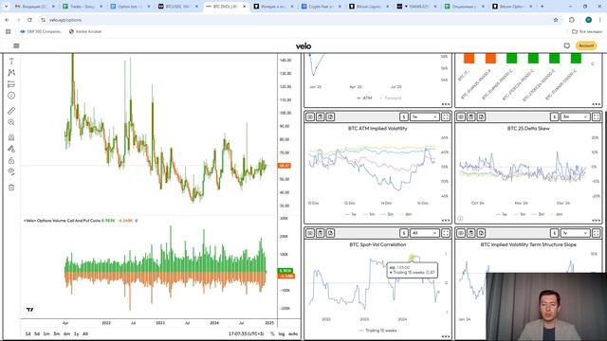Select the Ruler measure tool in chart sidebar
Screen dimensions: 607x341
coord(11,111)
